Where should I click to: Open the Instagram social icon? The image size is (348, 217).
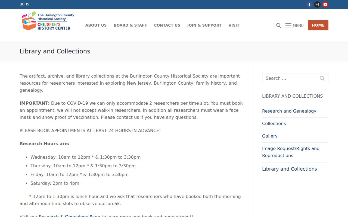point(317,4)
